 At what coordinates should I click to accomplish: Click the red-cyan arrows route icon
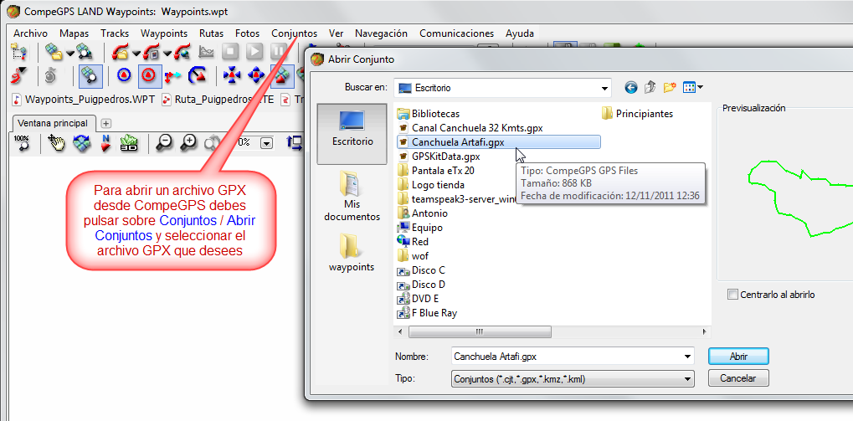click(x=173, y=76)
